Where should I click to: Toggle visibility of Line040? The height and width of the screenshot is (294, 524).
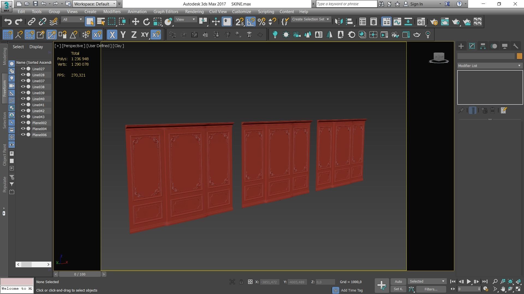23,99
